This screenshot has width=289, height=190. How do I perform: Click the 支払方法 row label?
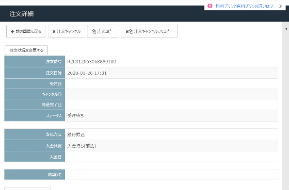click(54, 134)
